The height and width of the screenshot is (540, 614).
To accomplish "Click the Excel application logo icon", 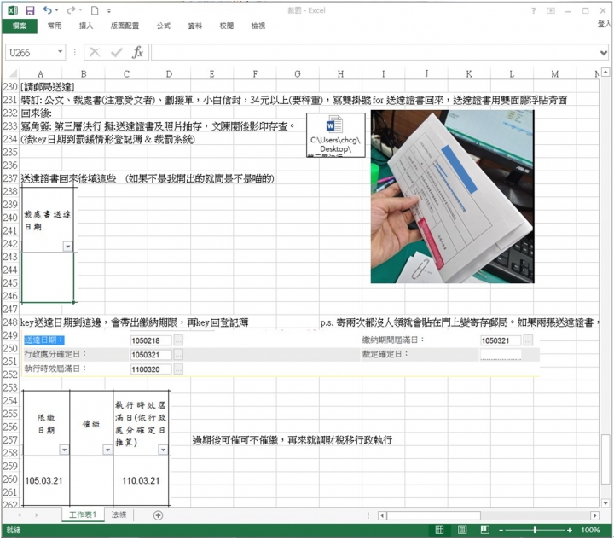I will click(13, 10).
